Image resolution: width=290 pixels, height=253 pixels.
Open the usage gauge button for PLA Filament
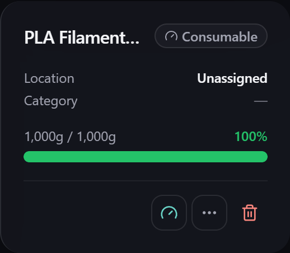click(169, 213)
